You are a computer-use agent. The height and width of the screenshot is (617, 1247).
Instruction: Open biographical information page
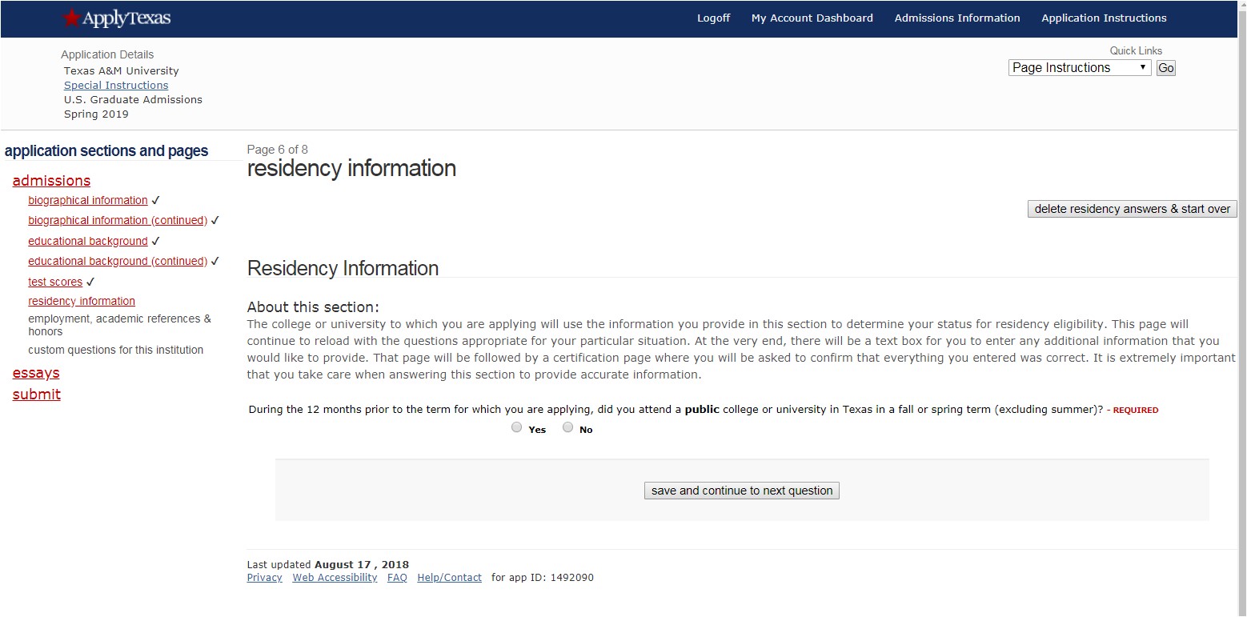pos(87,200)
